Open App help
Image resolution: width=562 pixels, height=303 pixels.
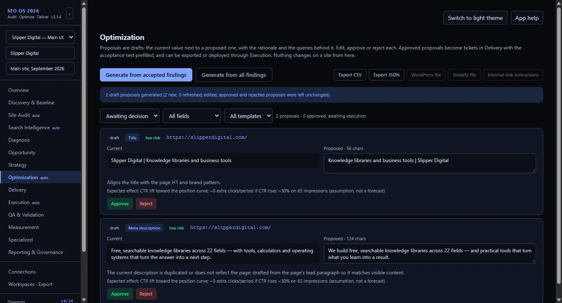click(527, 18)
